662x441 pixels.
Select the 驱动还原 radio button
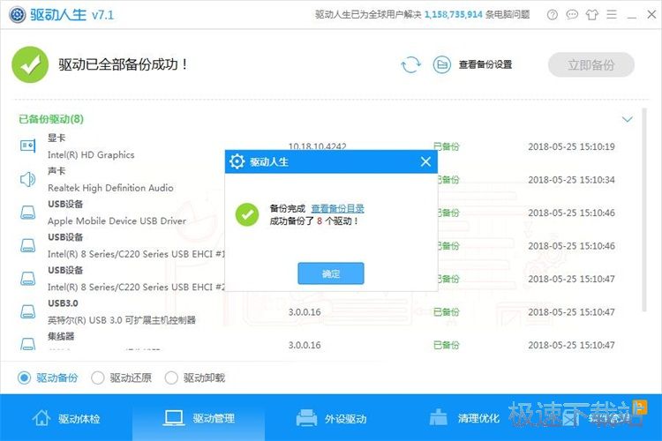click(x=98, y=377)
